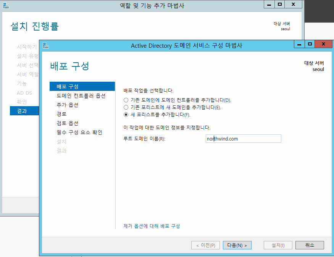Image resolution: width=334 pixels, height=257 pixels.
Task: Click the '다음(N) >' button
Action: click(237, 245)
